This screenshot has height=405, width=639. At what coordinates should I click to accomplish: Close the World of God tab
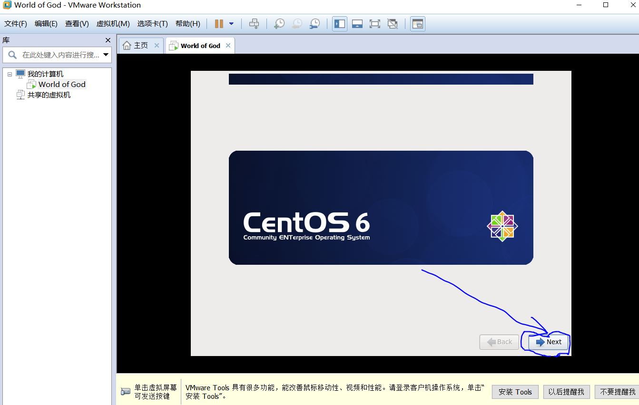coord(228,46)
